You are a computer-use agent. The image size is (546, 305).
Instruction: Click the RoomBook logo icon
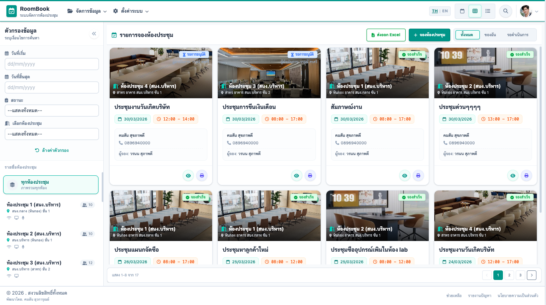(12, 11)
